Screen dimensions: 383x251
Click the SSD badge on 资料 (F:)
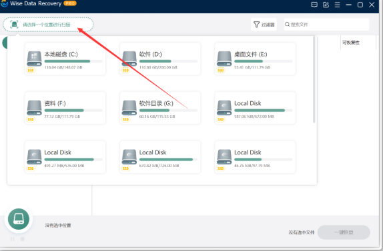point(31,119)
